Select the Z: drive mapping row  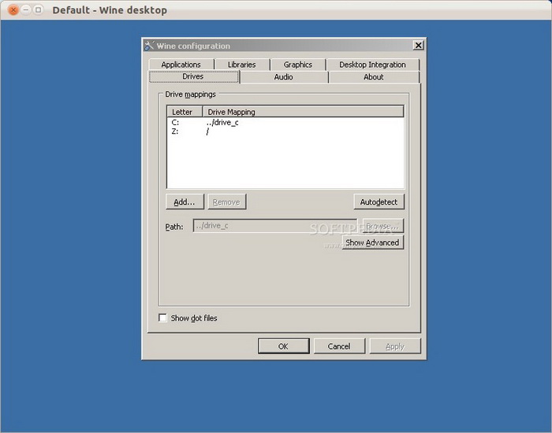point(221,131)
